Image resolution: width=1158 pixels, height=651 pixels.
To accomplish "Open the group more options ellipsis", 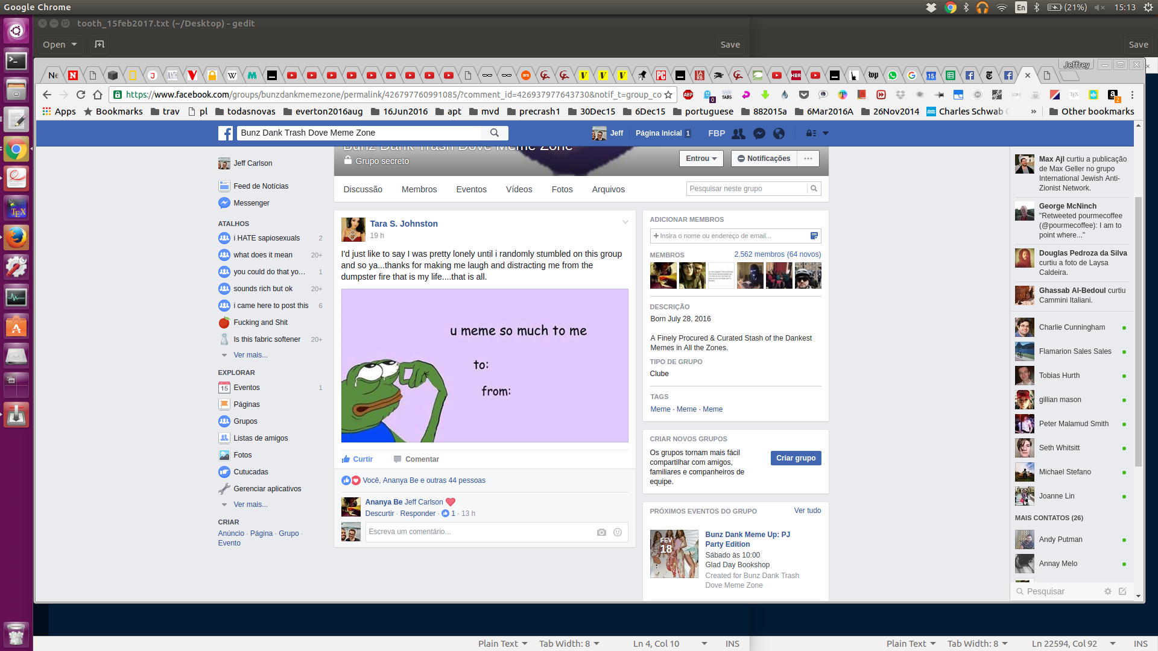I will tap(808, 159).
